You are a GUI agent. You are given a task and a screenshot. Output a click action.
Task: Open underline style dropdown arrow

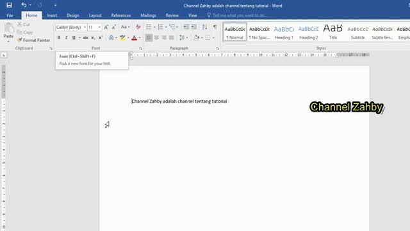click(x=79, y=38)
